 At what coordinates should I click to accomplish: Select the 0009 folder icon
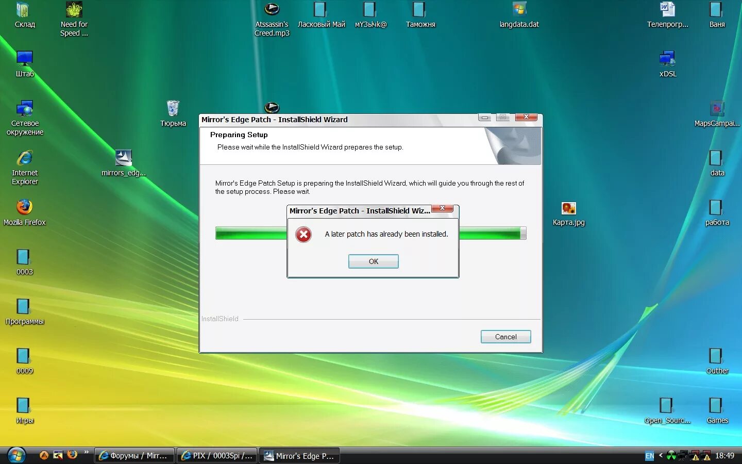tap(24, 361)
